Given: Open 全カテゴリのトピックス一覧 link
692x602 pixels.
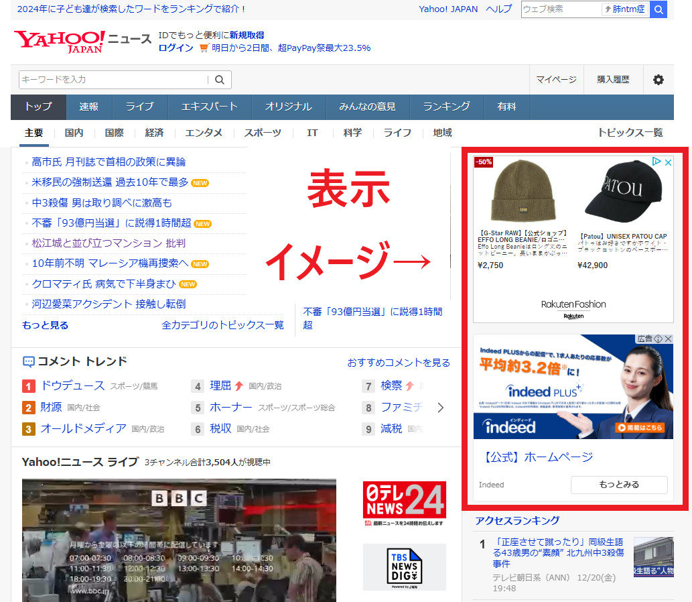Looking at the screenshot, I should (x=222, y=326).
